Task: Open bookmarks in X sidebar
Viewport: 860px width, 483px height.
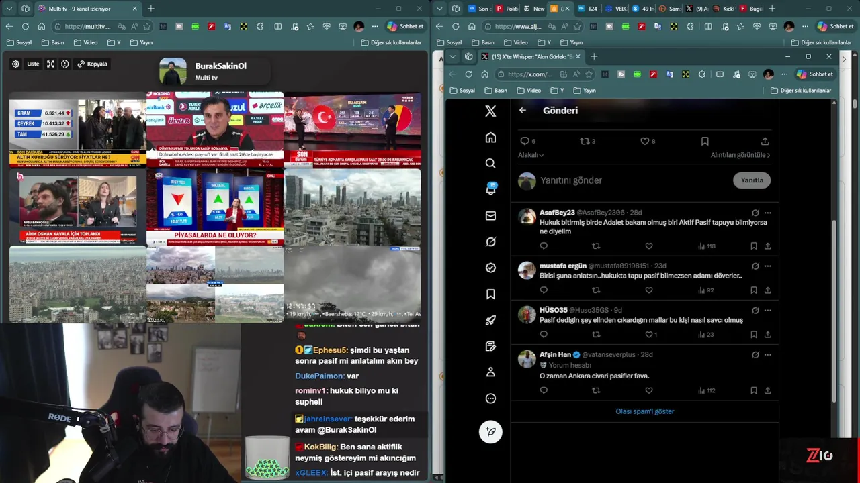Action: click(490, 294)
